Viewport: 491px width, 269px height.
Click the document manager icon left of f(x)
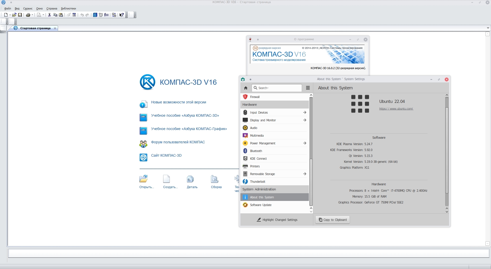pyautogui.click(x=101, y=15)
